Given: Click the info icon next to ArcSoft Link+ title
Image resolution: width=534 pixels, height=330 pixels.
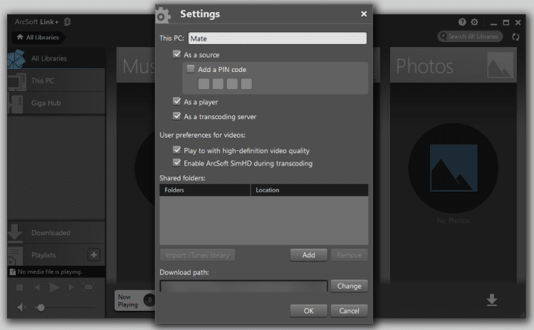Looking at the screenshot, I should (68, 22).
